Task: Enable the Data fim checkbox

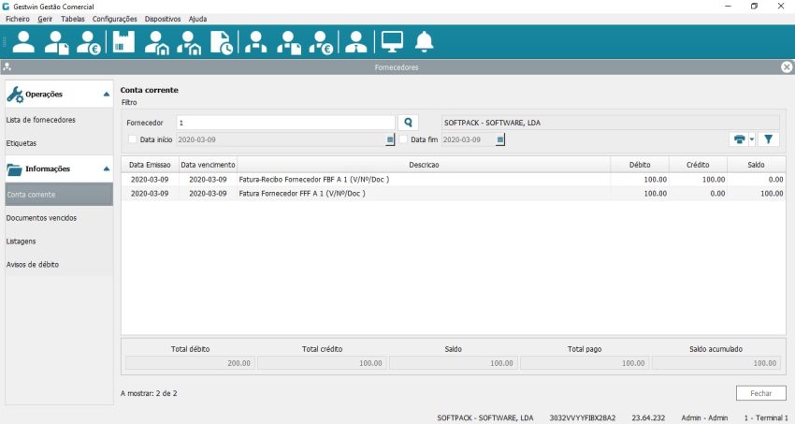Action: [x=404, y=139]
